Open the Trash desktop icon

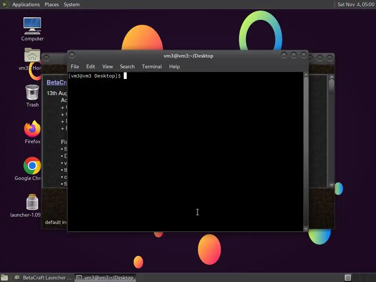click(x=32, y=96)
